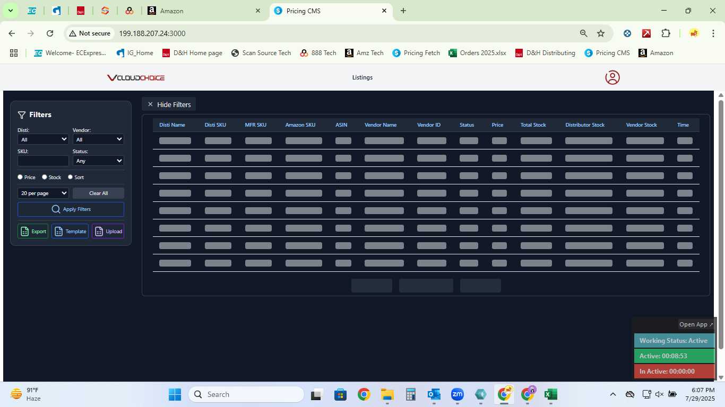Open the Listings navigation item
The image size is (725, 407).
pos(362,77)
